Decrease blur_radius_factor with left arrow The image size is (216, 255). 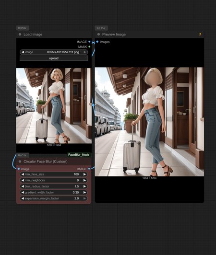pyautogui.click(x=23, y=186)
